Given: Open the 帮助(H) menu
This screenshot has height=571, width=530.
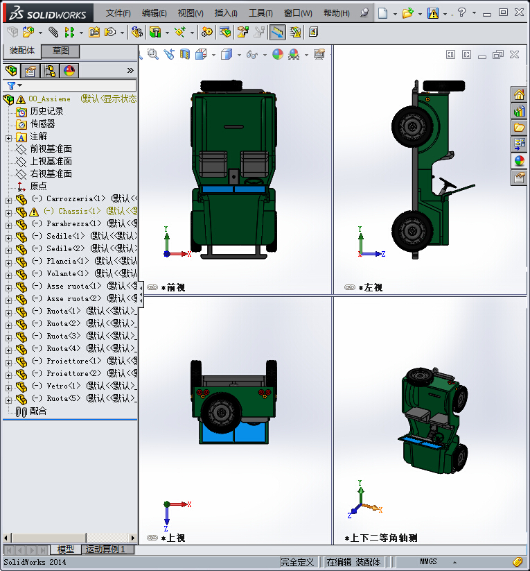Looking at the screenshot, I should [337, 13].
